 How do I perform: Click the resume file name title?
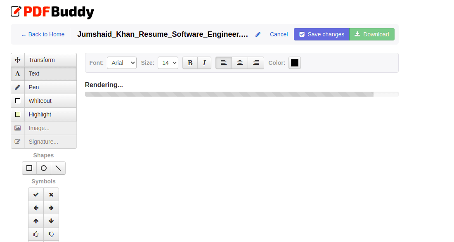163,34
